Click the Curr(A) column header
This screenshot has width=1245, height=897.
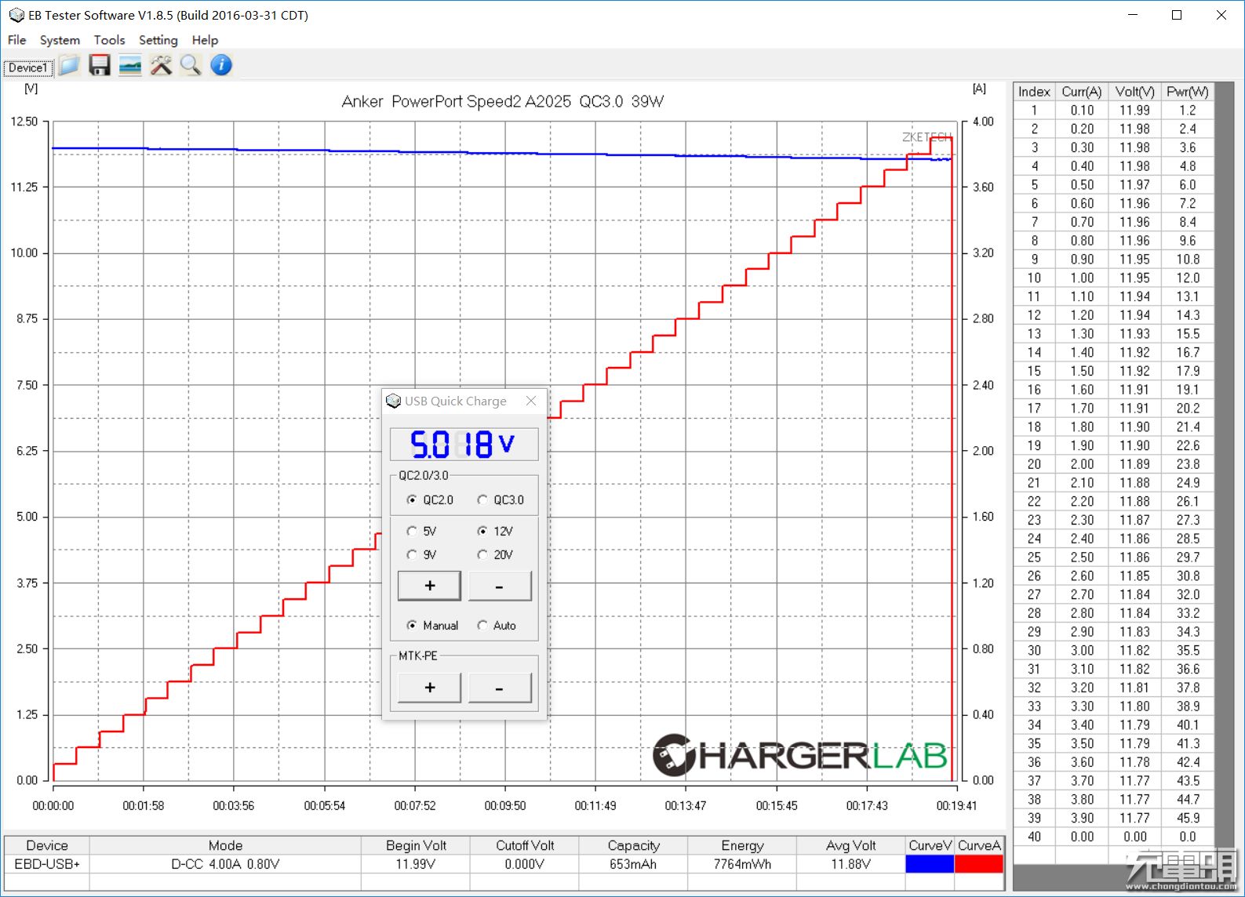(x=1082, y=92)
